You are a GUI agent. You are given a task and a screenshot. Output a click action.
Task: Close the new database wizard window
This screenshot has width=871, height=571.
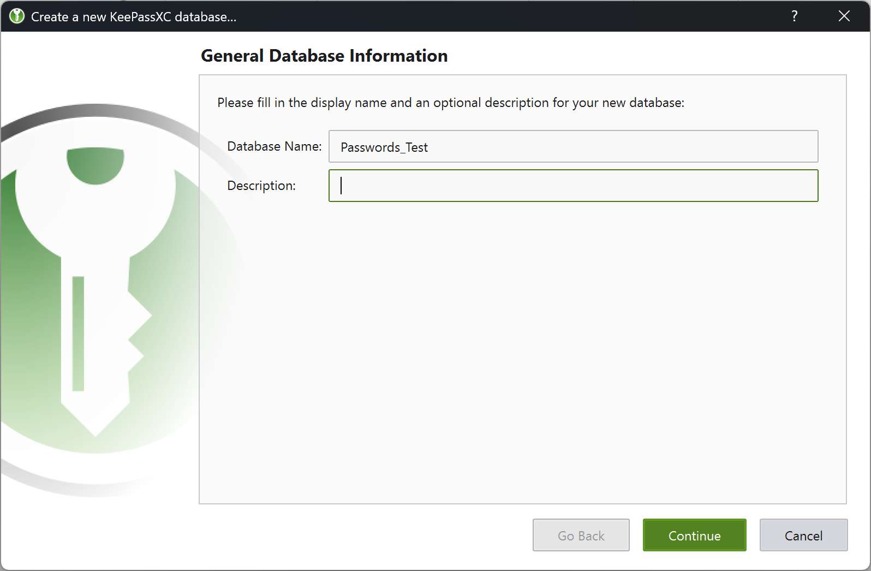click(844, 16)
